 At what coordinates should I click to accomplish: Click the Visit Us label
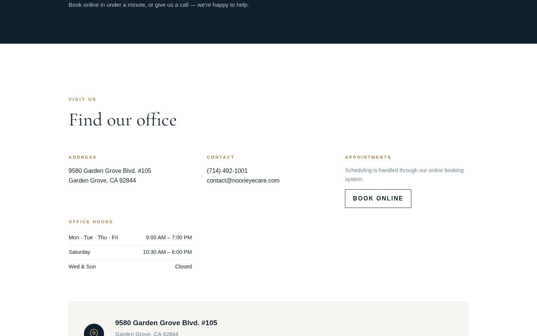[82, 99]
